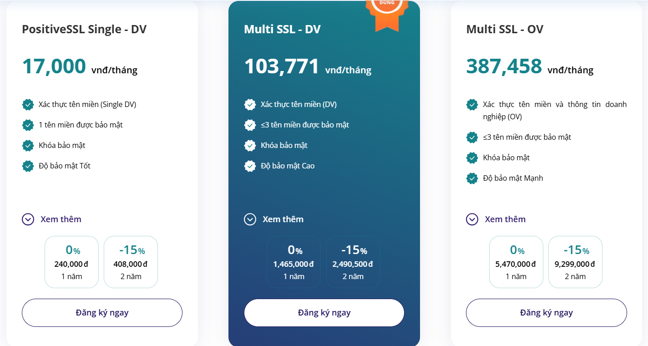
Task: Click checkmark icon beside Xác thực tên miền (DV)
Action: coord(250,105)
